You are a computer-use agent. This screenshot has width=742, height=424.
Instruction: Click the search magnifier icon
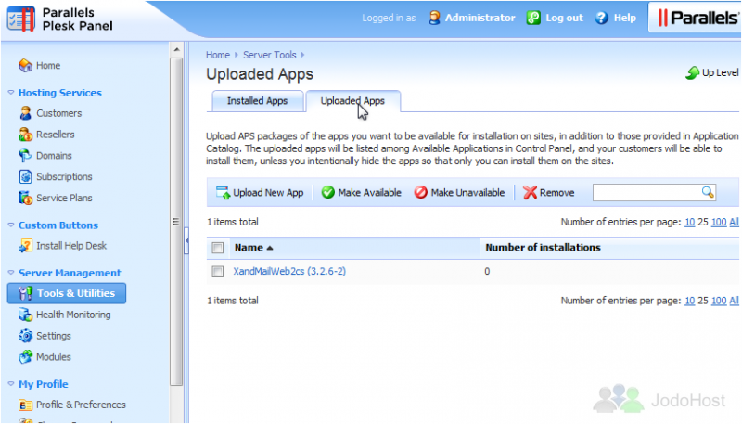[x=708, y=192]
